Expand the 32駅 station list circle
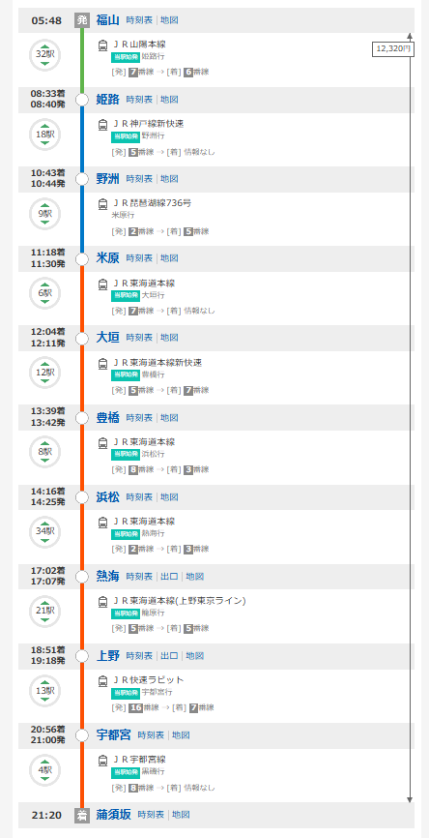This screenshot has width=429, height=838. pos(44,55)
